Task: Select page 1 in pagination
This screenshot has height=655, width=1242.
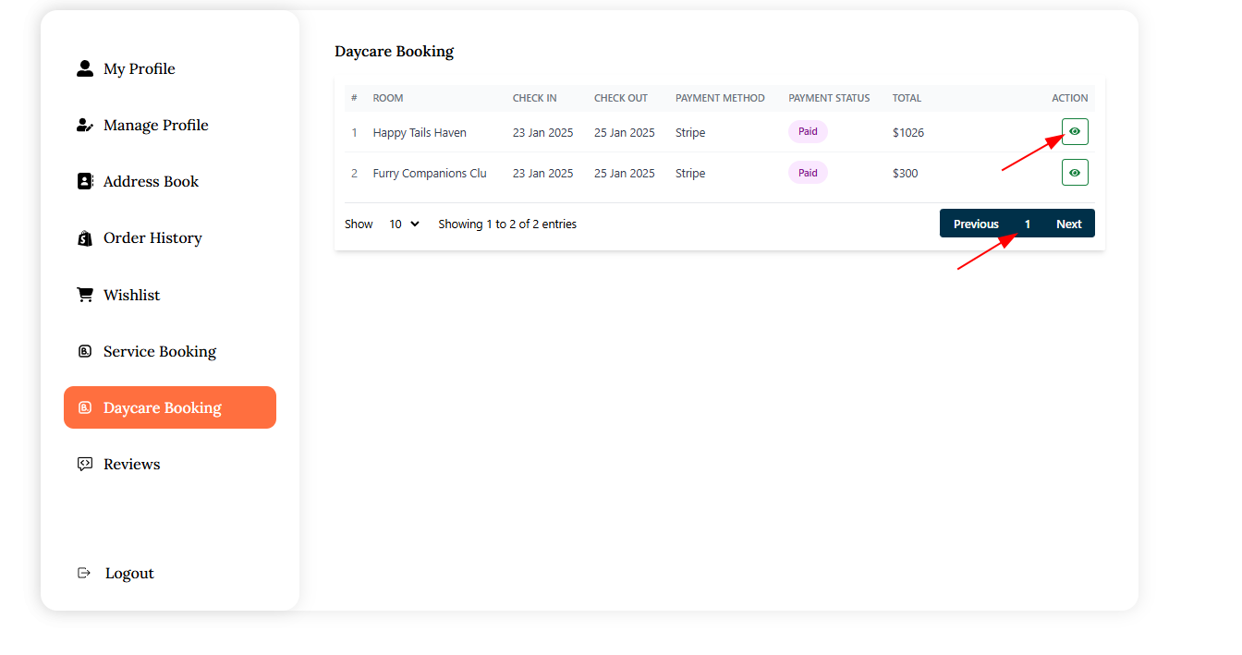Action: coord(1028,224)
